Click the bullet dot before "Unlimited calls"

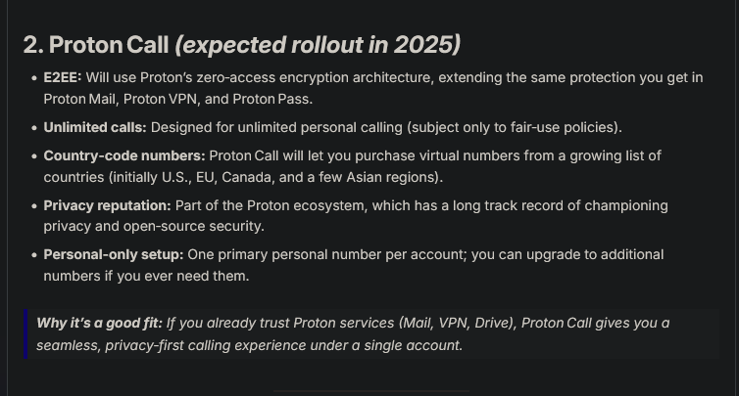click(34, 127)
